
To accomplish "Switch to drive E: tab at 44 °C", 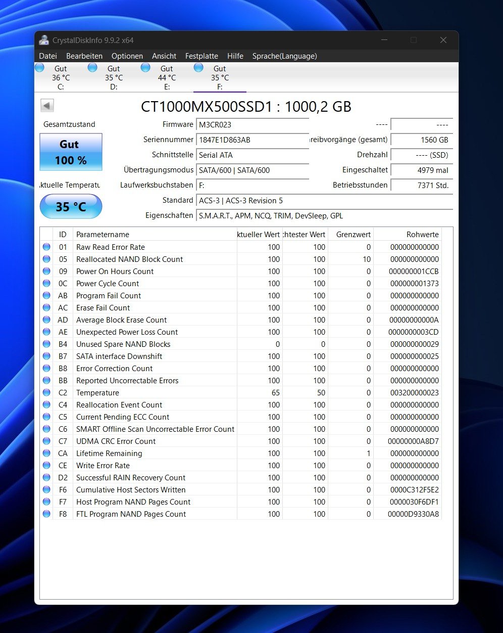I will (167, 77).
